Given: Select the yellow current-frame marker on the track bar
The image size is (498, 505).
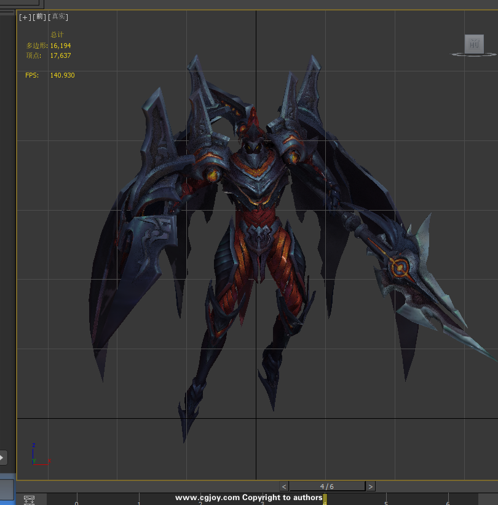Looking at the screenshot, I should (325, 499).
